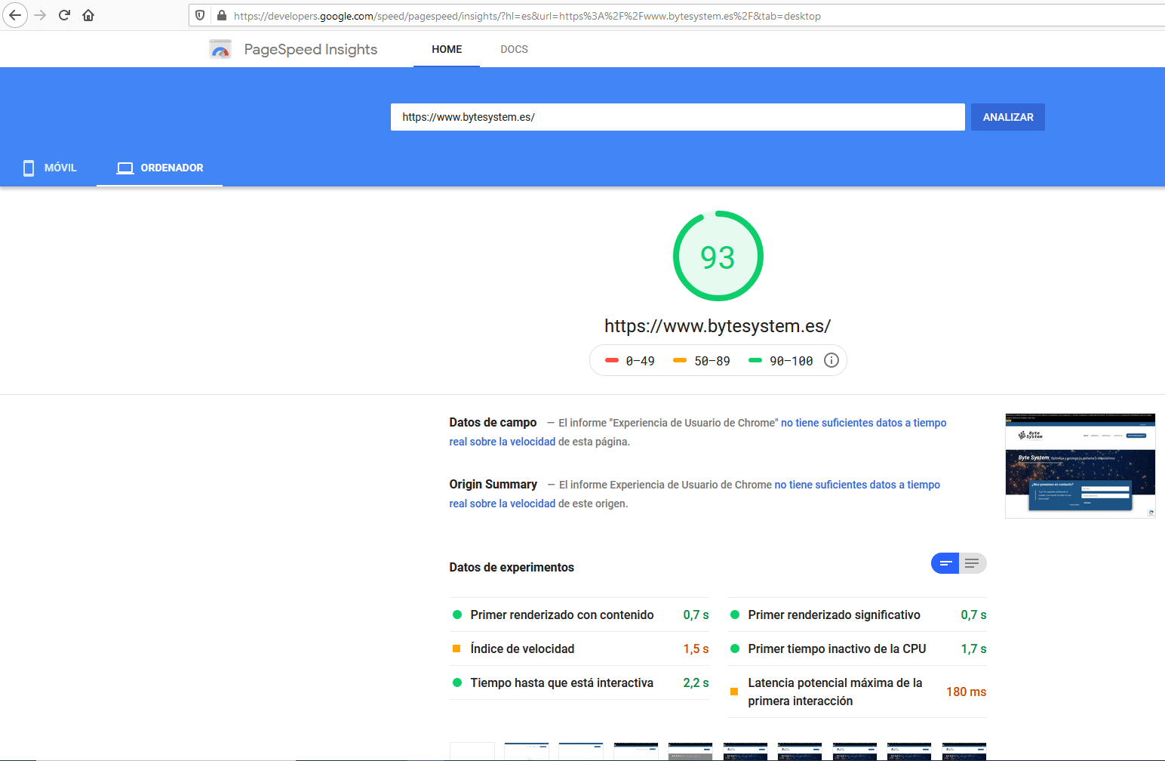Click the PageSpeed Insights title text

tap(311, 50)
